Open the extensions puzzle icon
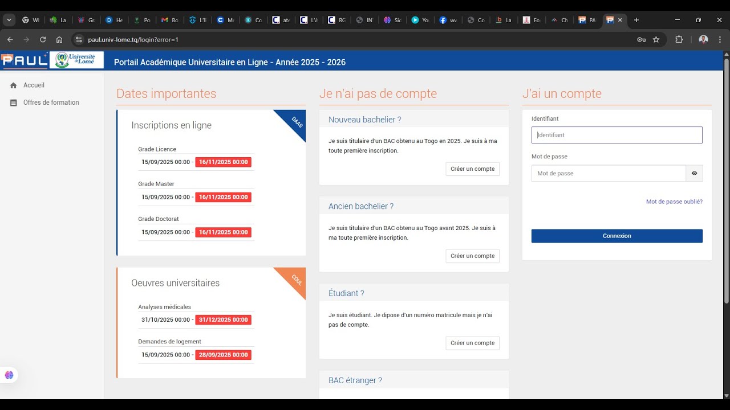This screenshot has width=730, height=410. pos(679,39)
